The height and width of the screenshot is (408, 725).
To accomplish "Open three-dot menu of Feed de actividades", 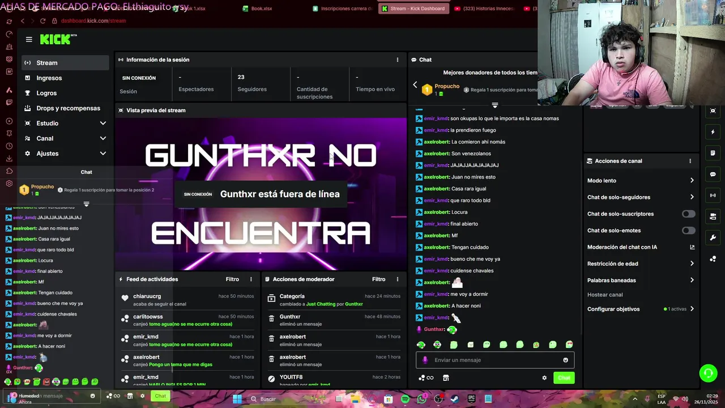I will pos(251,279).
